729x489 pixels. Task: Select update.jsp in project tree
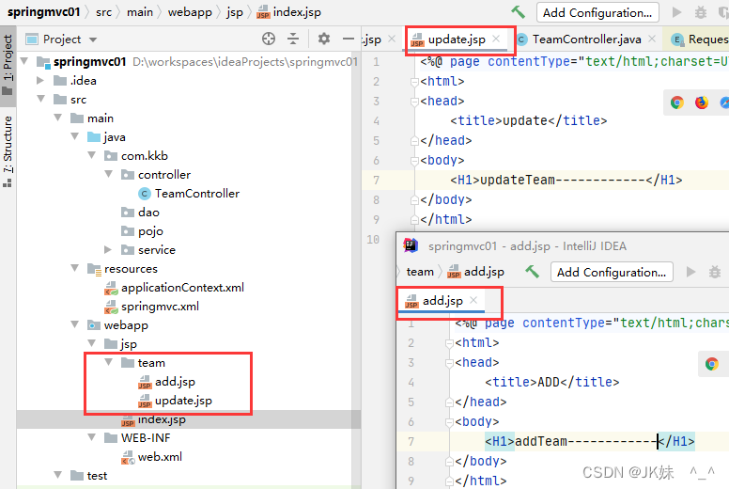175,401
